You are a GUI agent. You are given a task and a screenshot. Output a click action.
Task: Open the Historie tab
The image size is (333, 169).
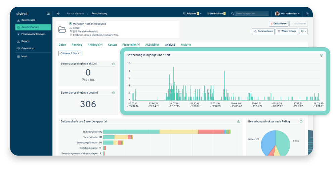(x=185, y=45)
